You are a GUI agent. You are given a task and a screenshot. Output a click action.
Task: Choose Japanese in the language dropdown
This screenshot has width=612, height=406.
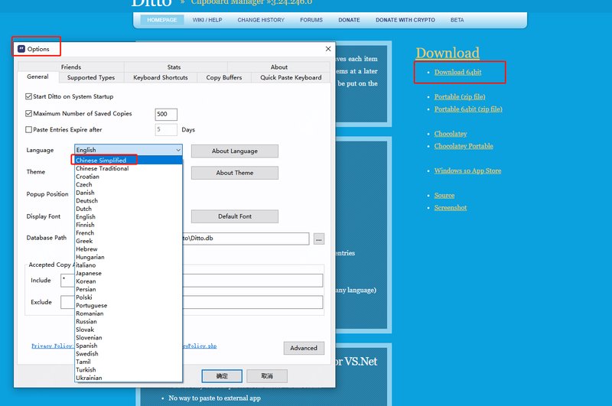point(89,273)
